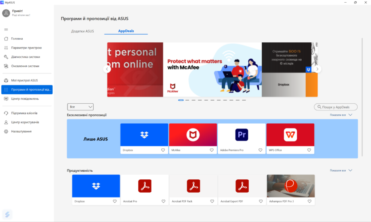Open Мої пристрої ASUS menu item
Viewport: 371px width, 222px height.
tap(24, 81)
